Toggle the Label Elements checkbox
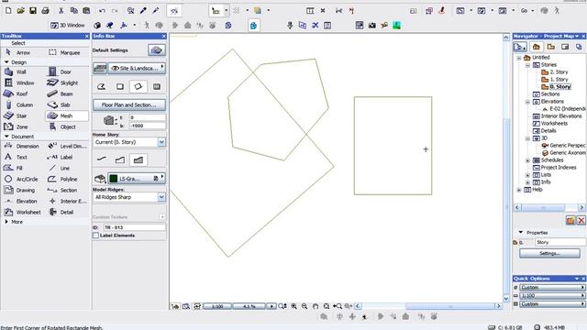 95,236
